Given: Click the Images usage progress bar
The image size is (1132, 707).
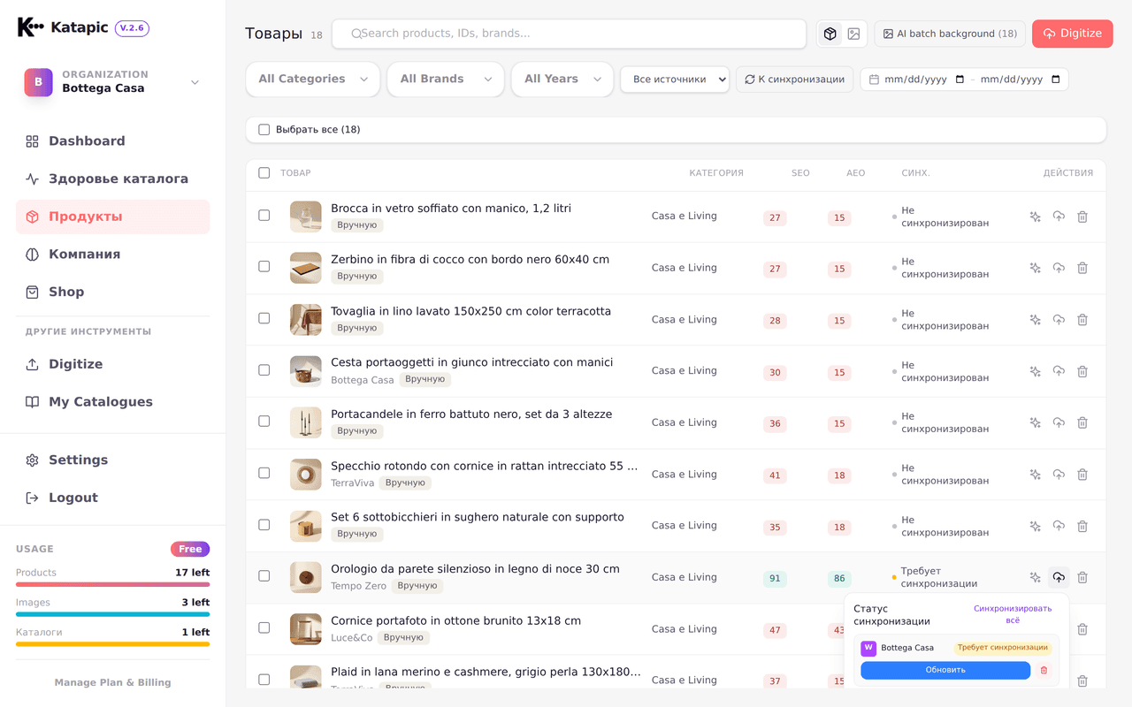Looking at the screenshot, I should tap(113, 614).
